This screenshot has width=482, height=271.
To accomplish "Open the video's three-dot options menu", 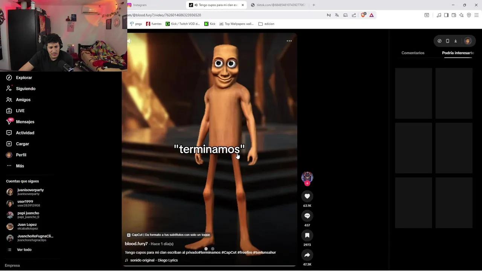I will click(x=289, y=41).
